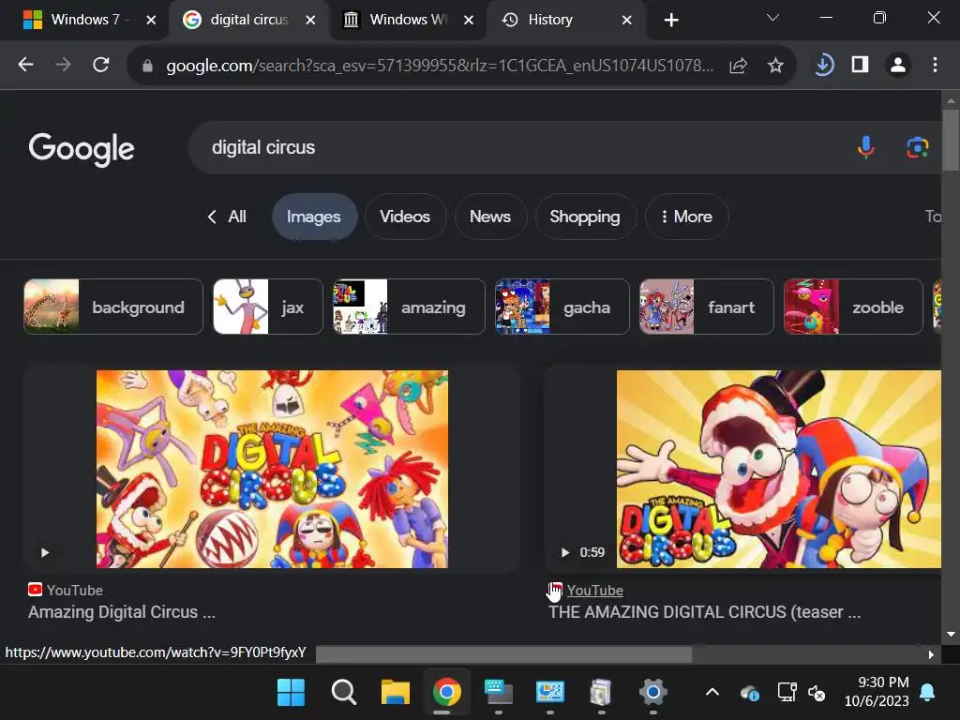
Task: Click Chrome icon in taskbar
Action: [447, 693]
